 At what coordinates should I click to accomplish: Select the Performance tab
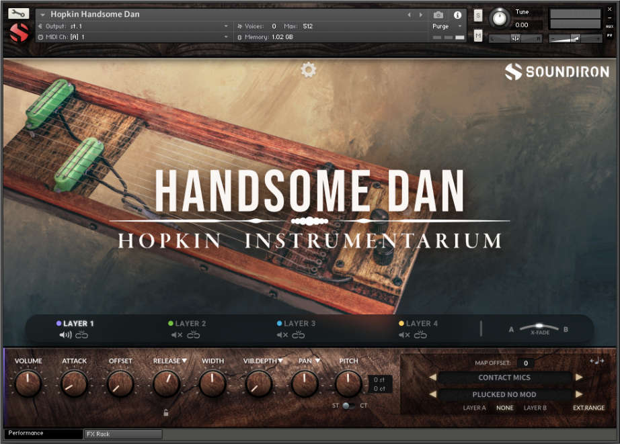(x=43, y=434)
